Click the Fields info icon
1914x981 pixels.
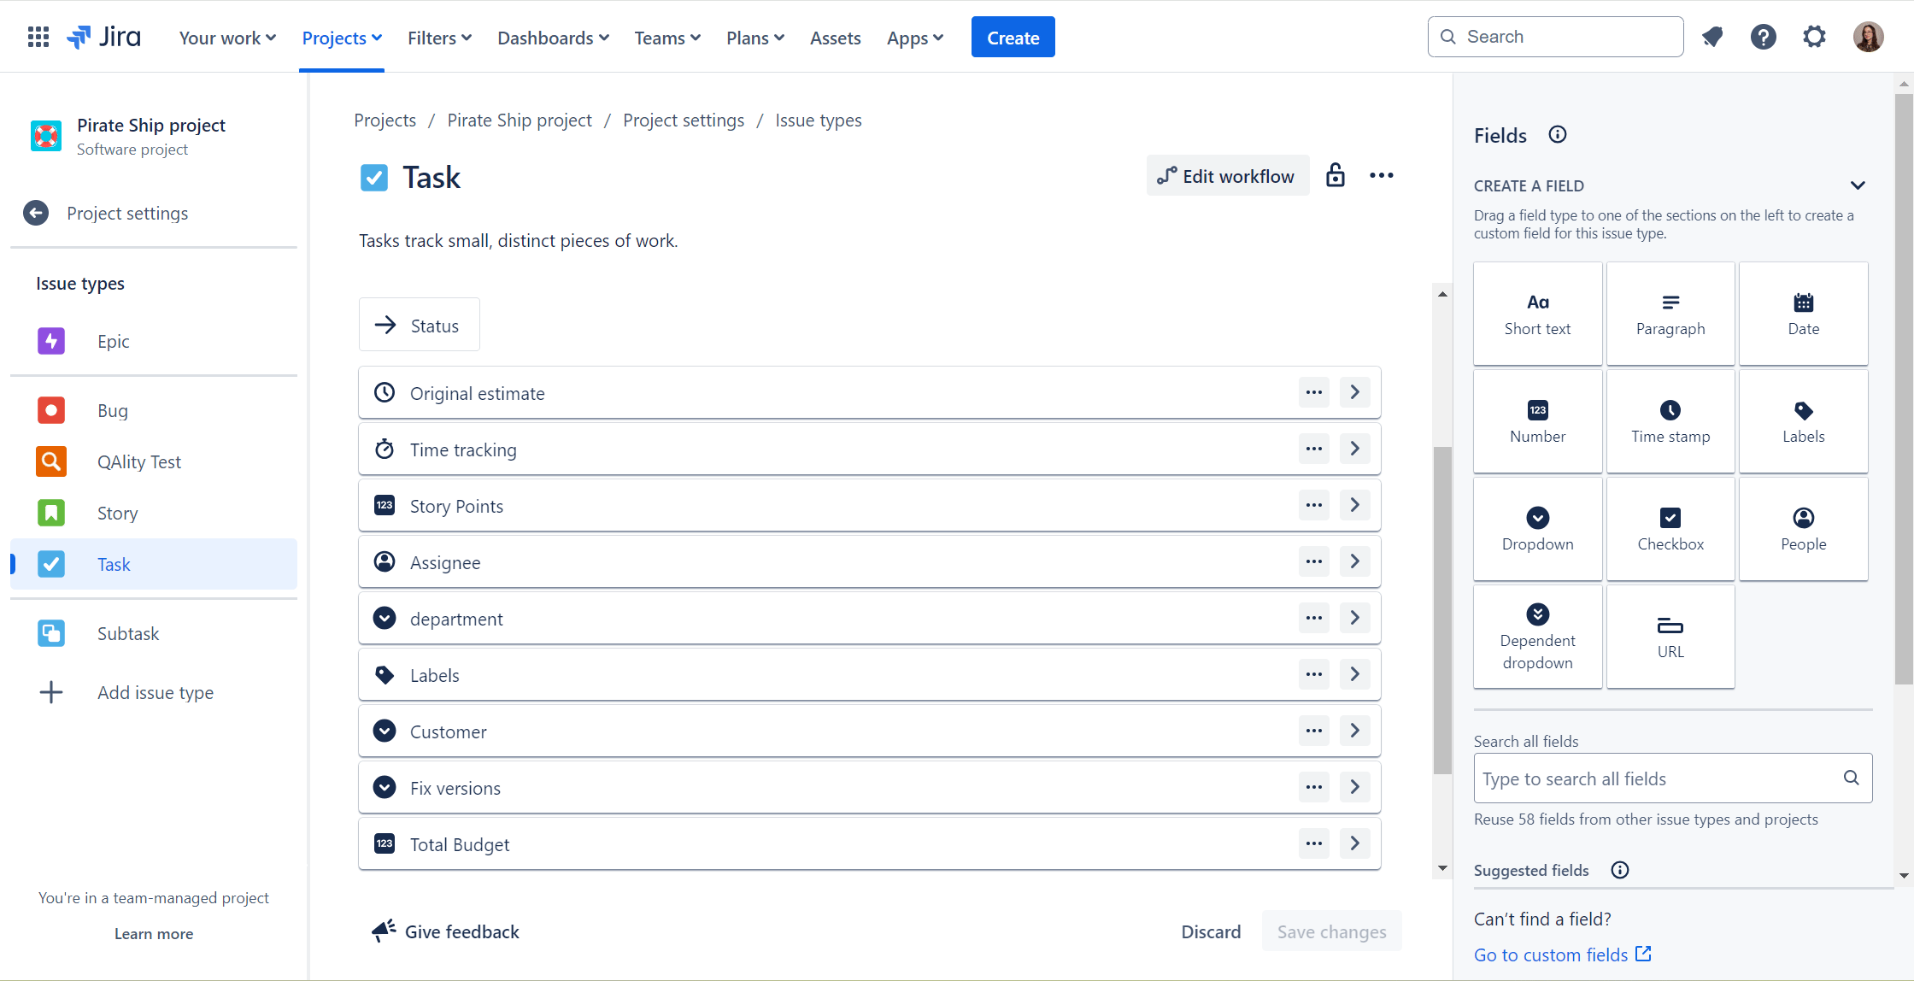click(1558, 134)
